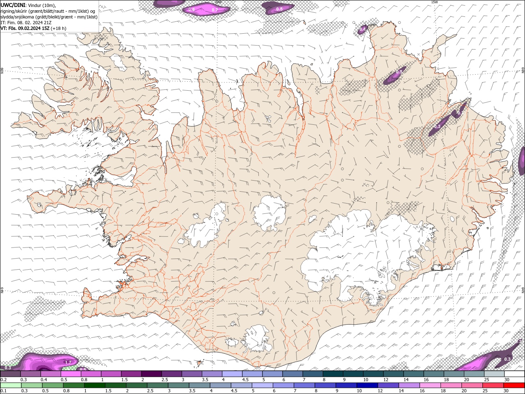
Task: Click the 0.7 contour value in the northern pink area
Action: point(215,9)
